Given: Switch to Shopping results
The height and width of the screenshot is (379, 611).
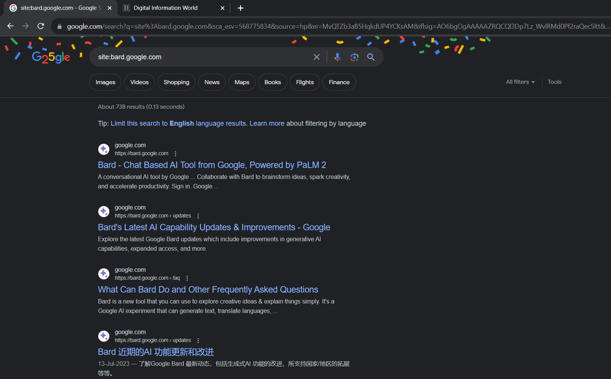Looking at the screenshot, I should coord(177,82).
